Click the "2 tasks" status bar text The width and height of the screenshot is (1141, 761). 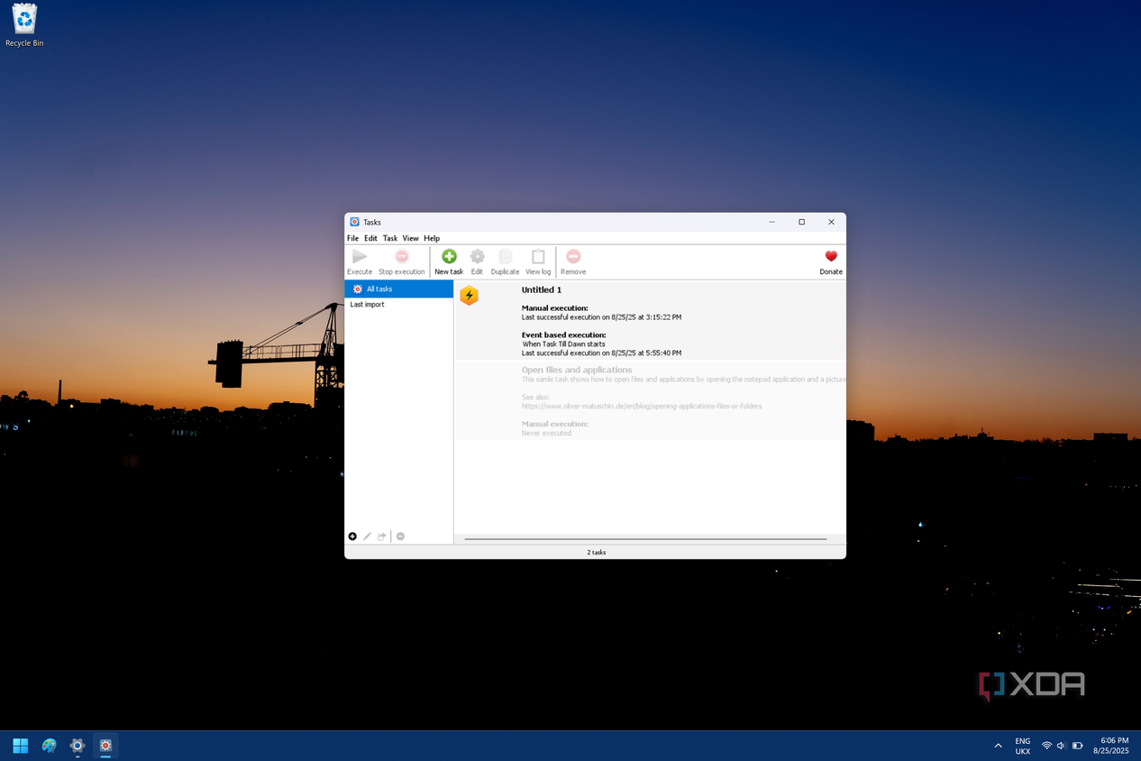coord(597,552)
